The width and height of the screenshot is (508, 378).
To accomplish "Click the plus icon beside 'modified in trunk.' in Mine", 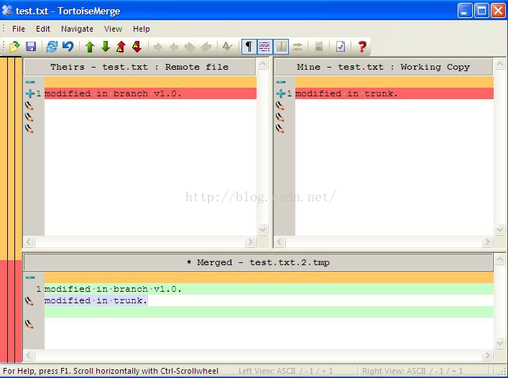I will (280, 93).
